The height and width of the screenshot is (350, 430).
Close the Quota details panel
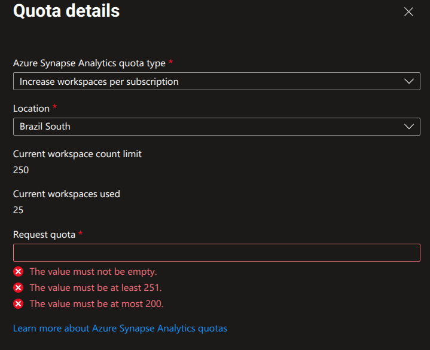[408, 12]
